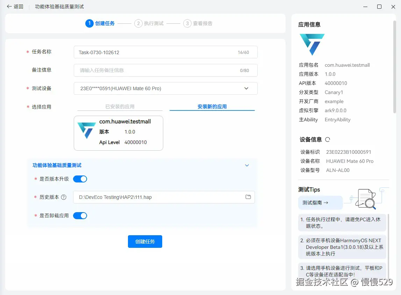Click 应用版本 value 1.0.0 in right panel
The height and width of the screenshot is (295, 401).
(x=330, y=74)
